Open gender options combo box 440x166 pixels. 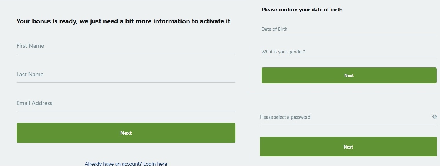[x=349, y=52]
